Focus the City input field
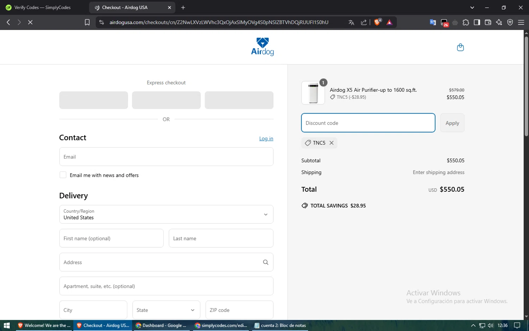529x331 pixels. [93, 310]
